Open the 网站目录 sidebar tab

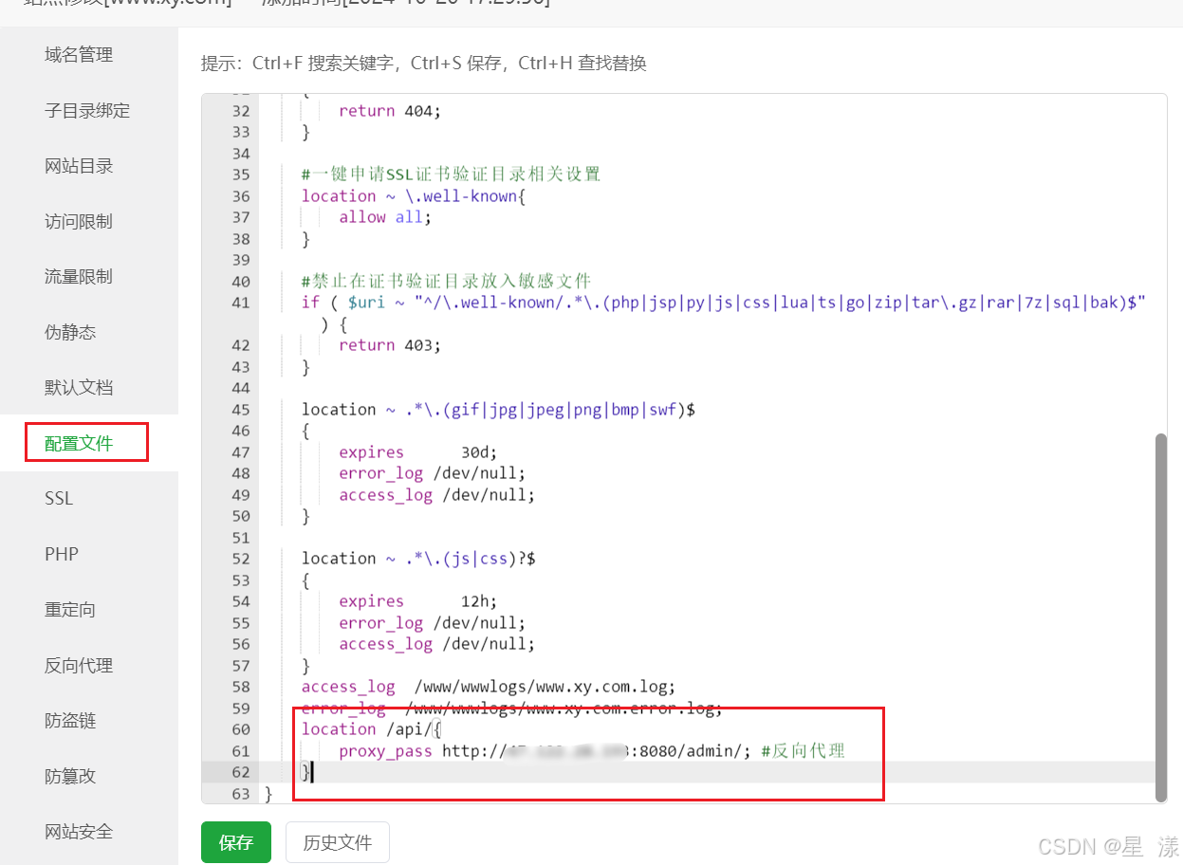click(x=79, y=166)
